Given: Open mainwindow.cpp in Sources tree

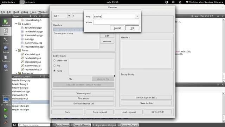Looking at the screenshot, I should tap(33, 43).
